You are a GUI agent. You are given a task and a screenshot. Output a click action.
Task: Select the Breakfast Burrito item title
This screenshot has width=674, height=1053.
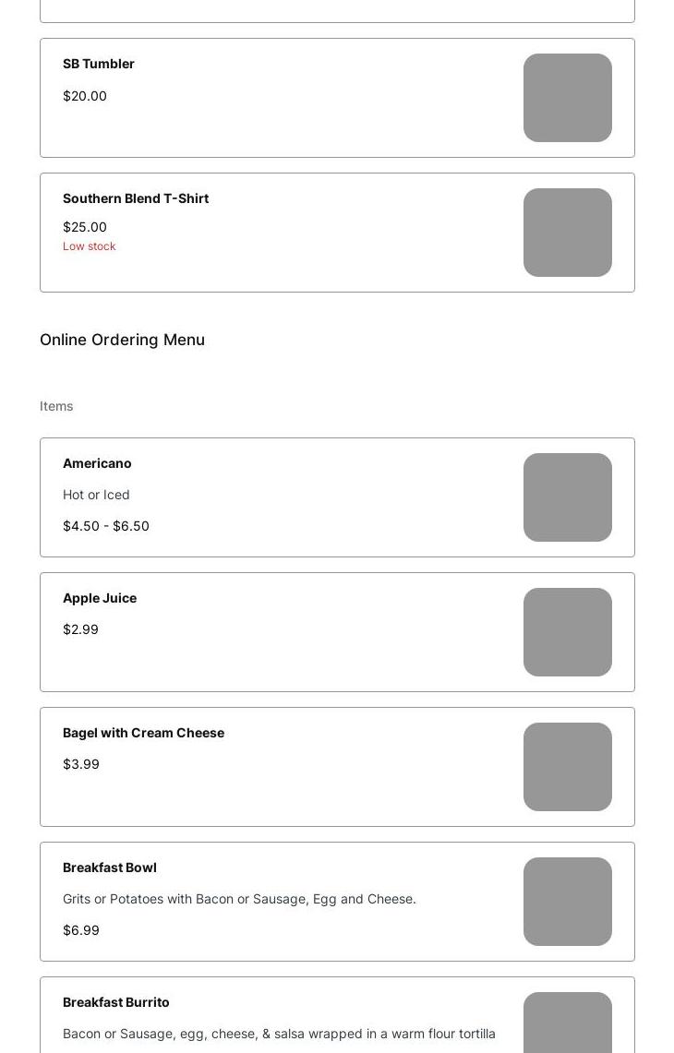[116, 1002]
